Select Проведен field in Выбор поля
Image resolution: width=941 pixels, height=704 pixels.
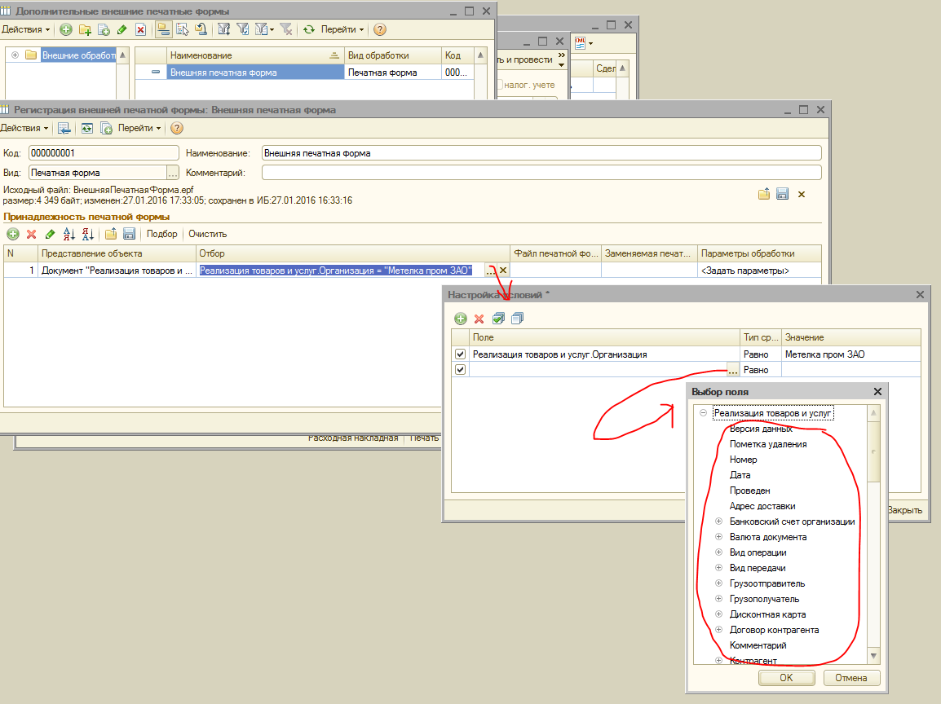coord(749,491)
